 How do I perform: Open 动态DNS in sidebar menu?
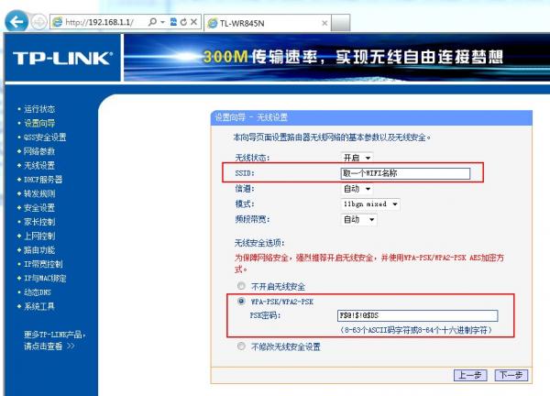pyautogui.click(x=38, y=292)
